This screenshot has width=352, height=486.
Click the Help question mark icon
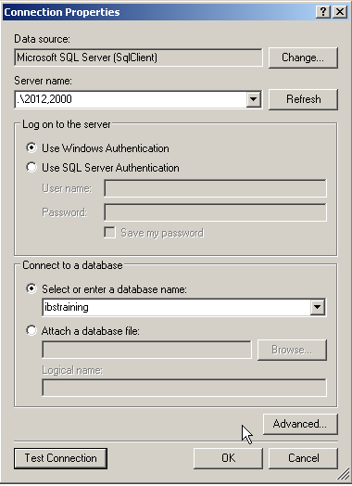click(323, 12)
